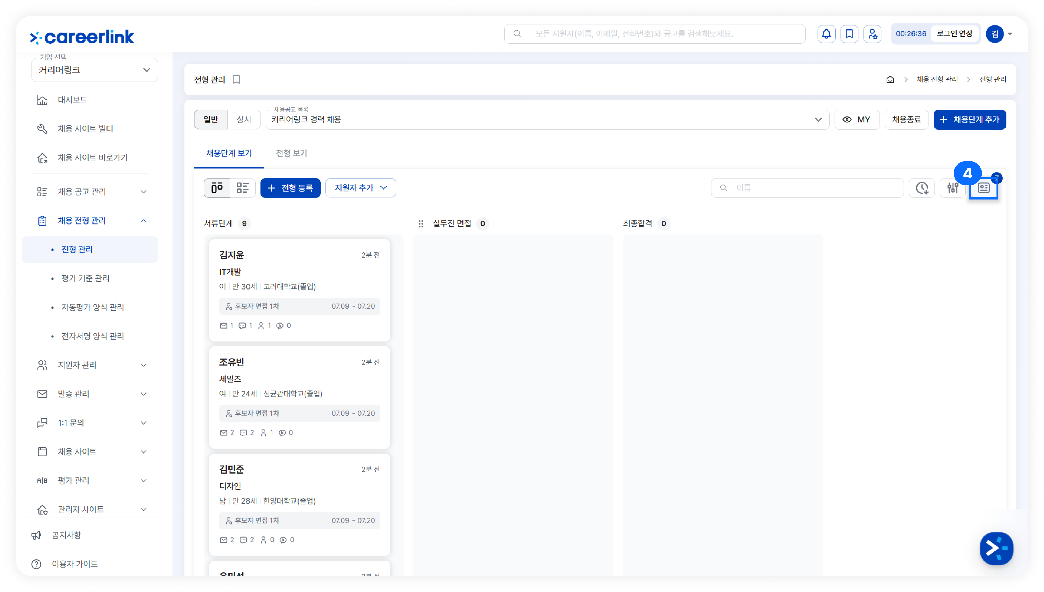The width and height of the screenshot is (1044, 592).
Task: Click the drag handle beside 실무진 면접
Action: pyautogui.click(x=421, y=224)
